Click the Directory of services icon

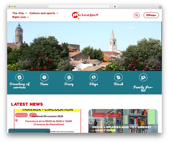[20, 77]
